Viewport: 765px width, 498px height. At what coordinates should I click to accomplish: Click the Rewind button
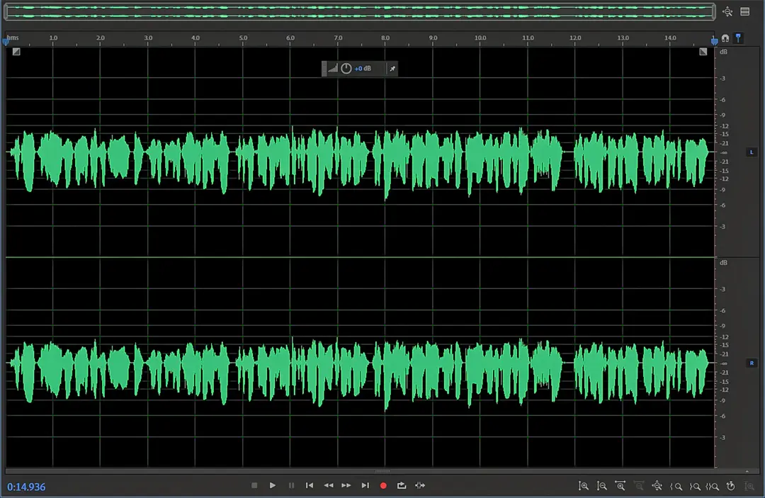click(329, 485)
